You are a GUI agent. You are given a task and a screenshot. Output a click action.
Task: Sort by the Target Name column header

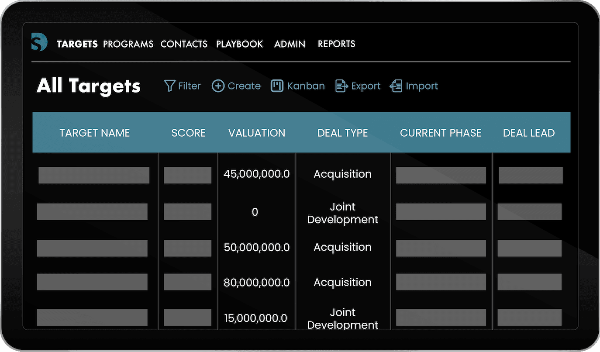tap(95, 133)
